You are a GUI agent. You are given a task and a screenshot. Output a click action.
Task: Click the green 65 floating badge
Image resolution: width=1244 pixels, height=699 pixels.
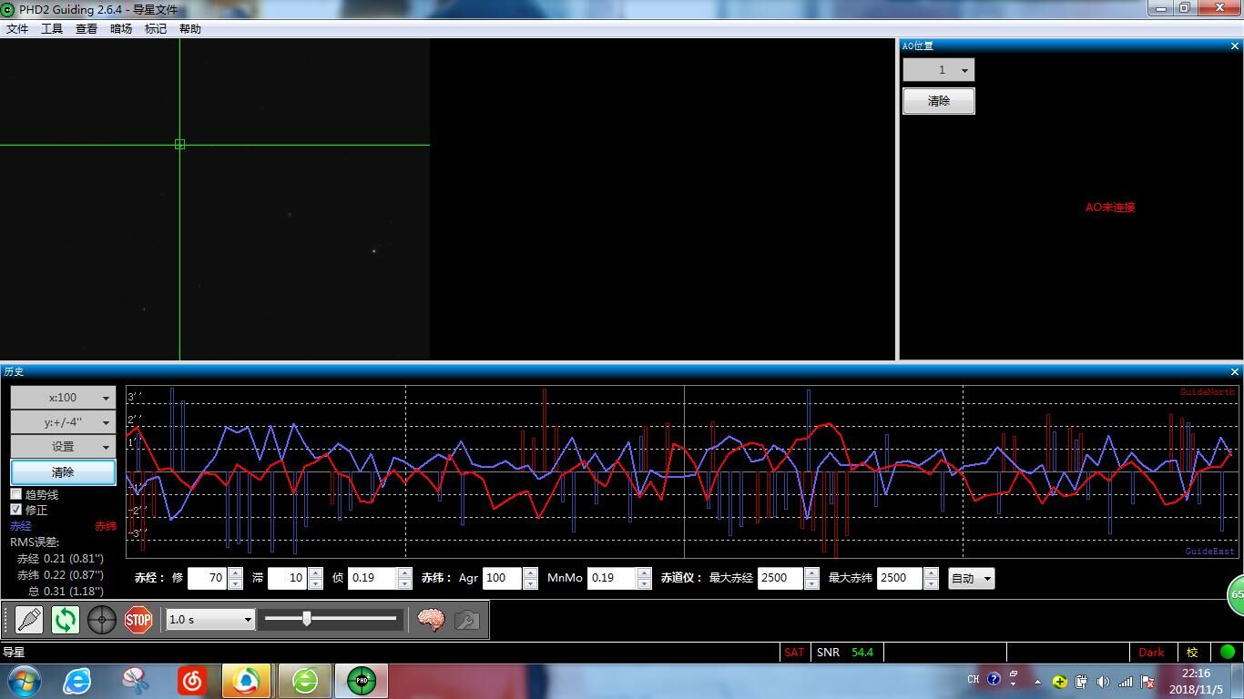coord(1236,594)
